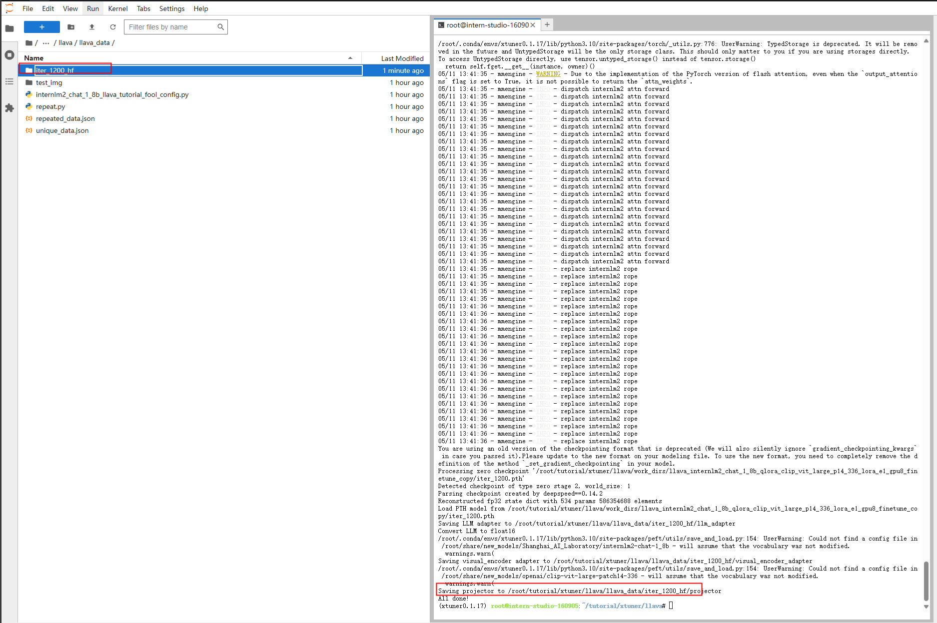Open the File Browser sidebar icon
Image resolution: width=937 pixels, height=623 pixels.
click(9, 29)
